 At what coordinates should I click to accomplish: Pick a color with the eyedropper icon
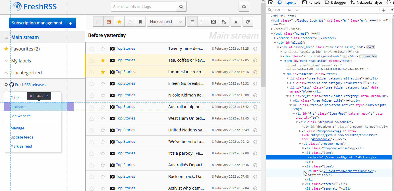(x=391, y=10)
